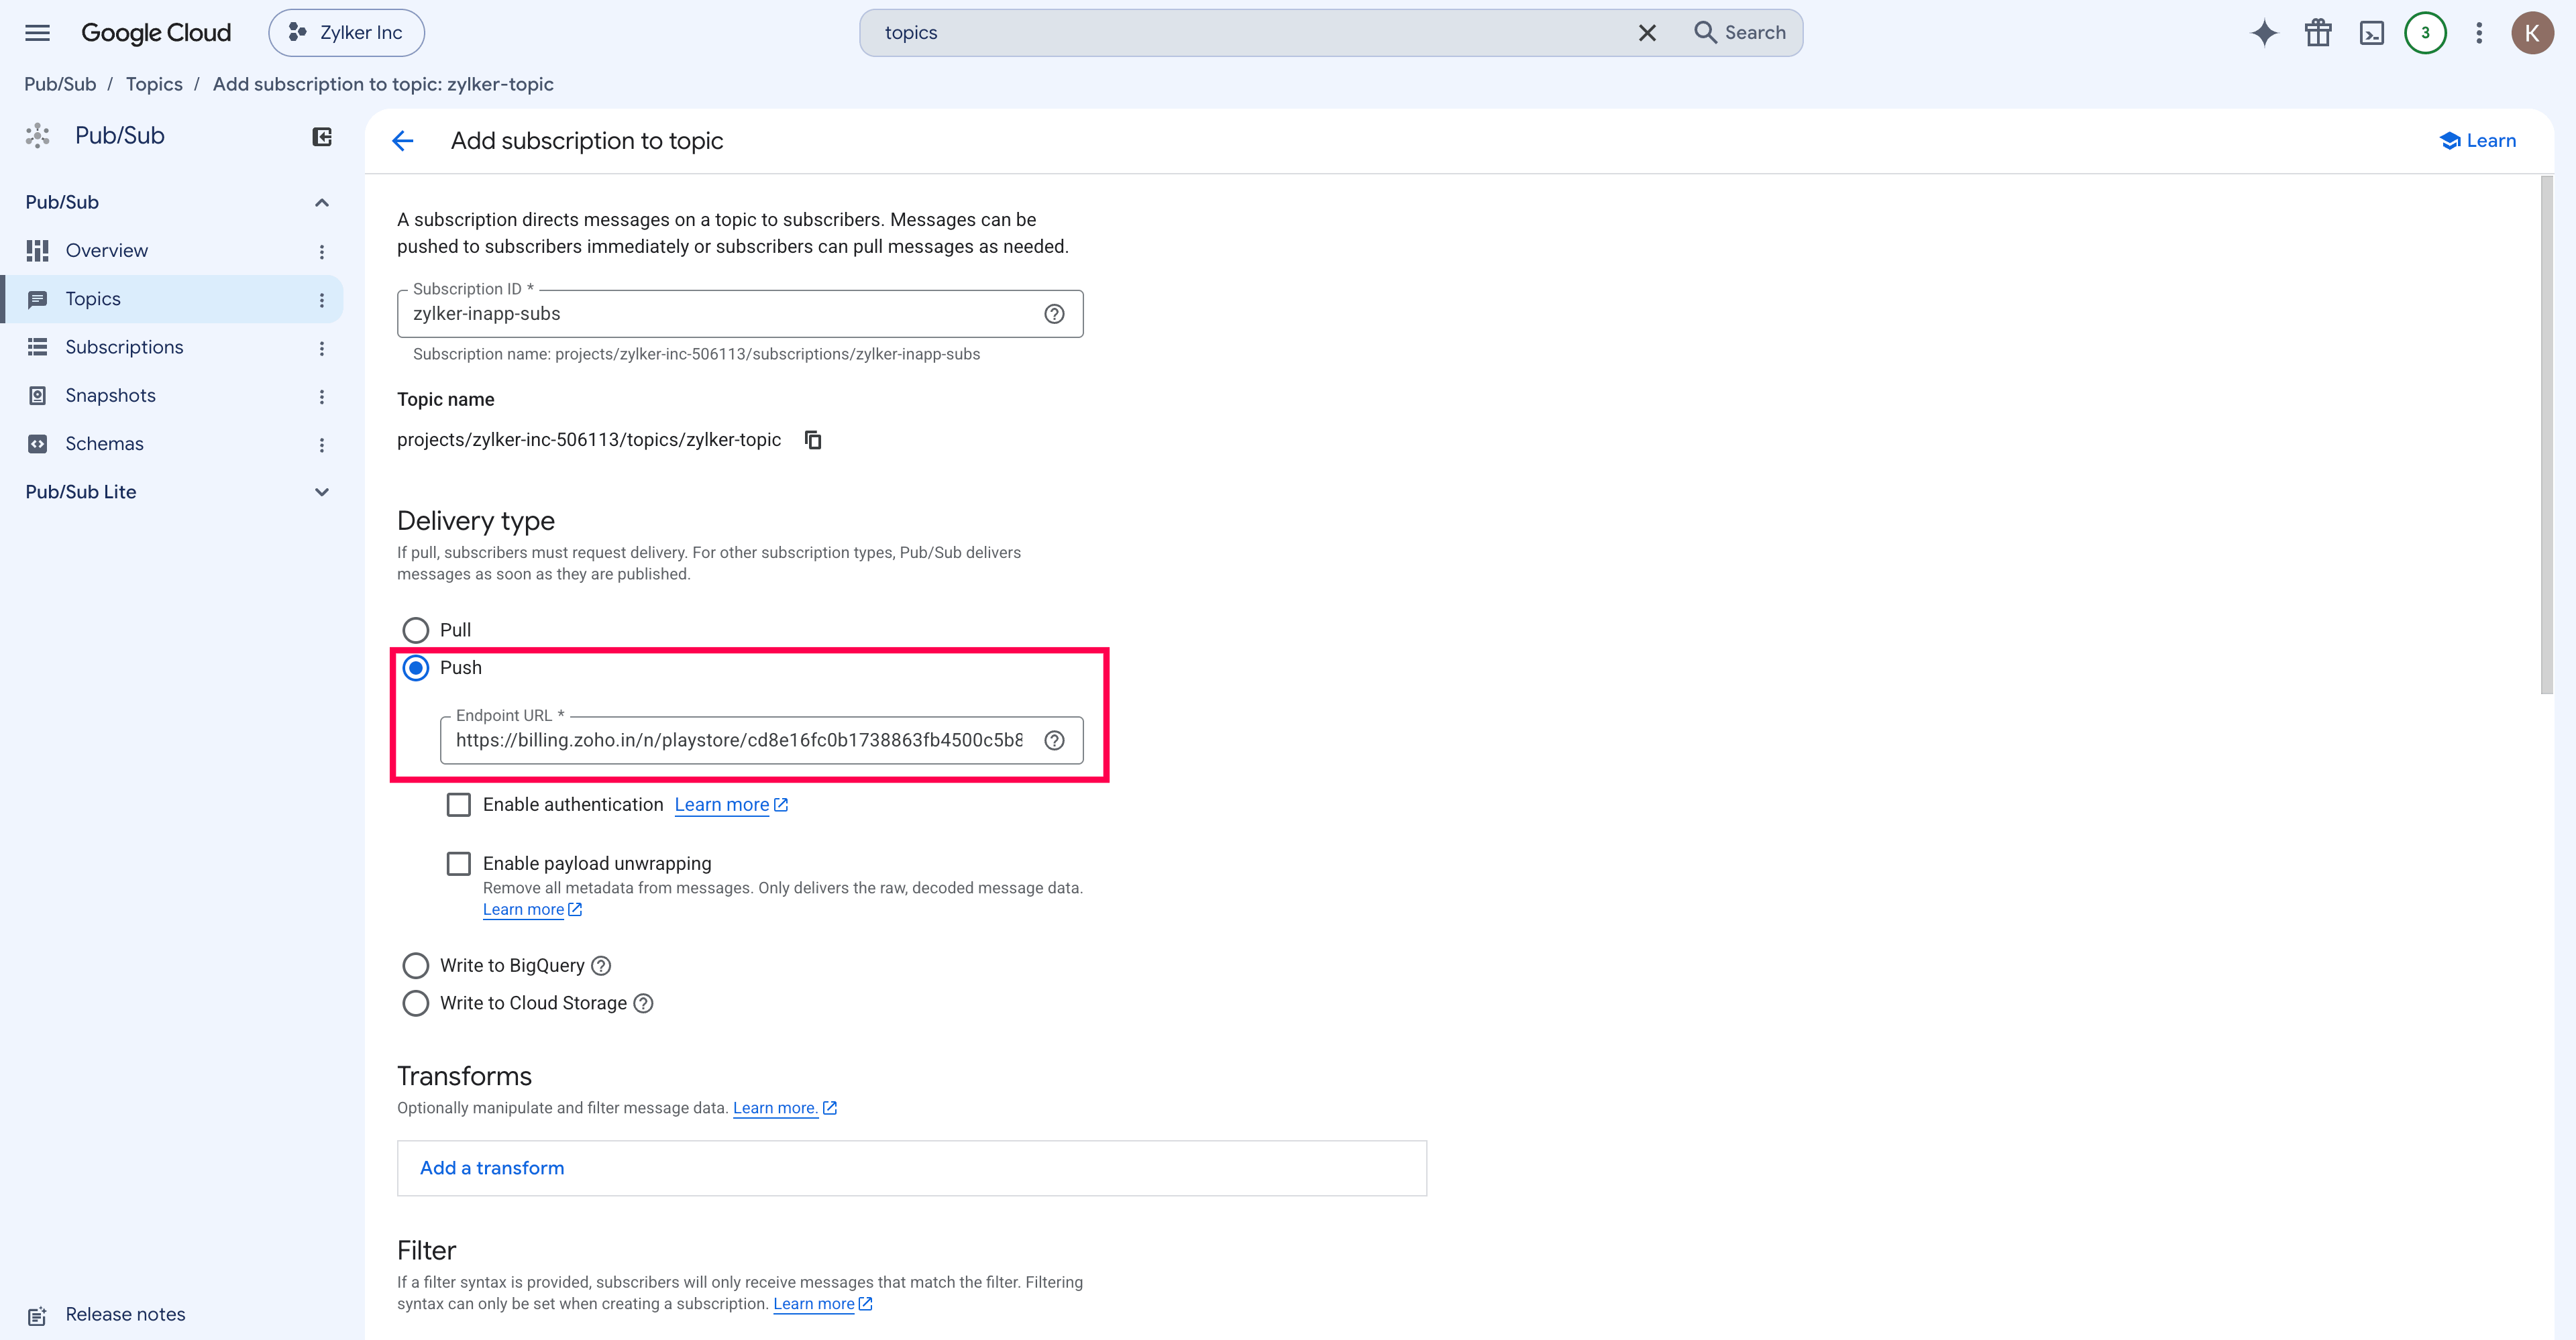Open Learn more link for payload unwrapping
Image resolution: width=2576 pixels, height=1340 pixels.
(x=532, y=910)
